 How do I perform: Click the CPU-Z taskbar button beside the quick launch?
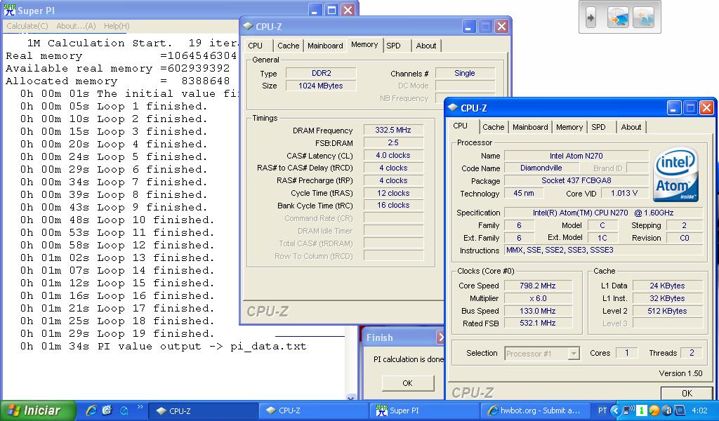(203, 410)
